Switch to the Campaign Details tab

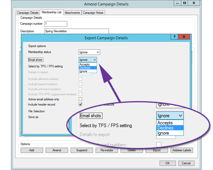coord(28,13)
